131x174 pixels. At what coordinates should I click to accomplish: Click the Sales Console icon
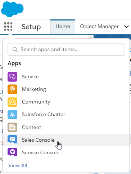[12, 140]
